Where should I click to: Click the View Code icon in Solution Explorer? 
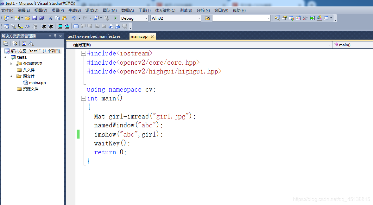[x=24, y=43]
